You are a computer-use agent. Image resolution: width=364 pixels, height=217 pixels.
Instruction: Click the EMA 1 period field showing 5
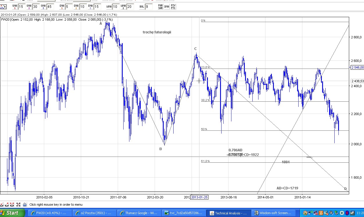pos(69,6)
